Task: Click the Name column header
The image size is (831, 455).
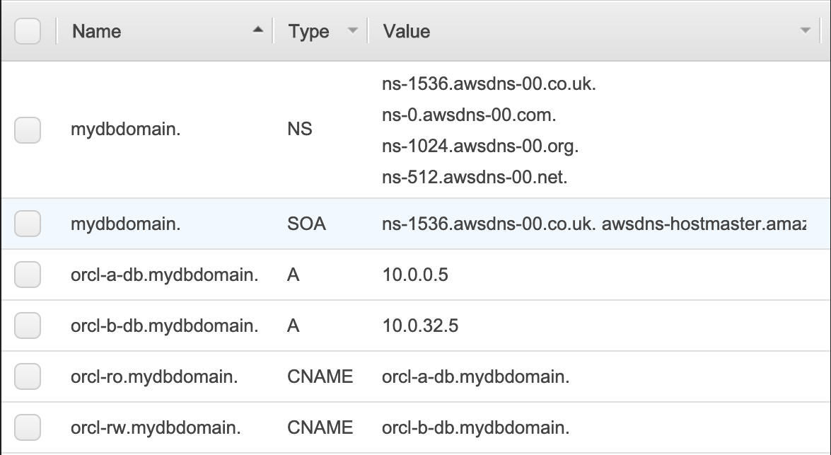Action: [x=95, y=31]
